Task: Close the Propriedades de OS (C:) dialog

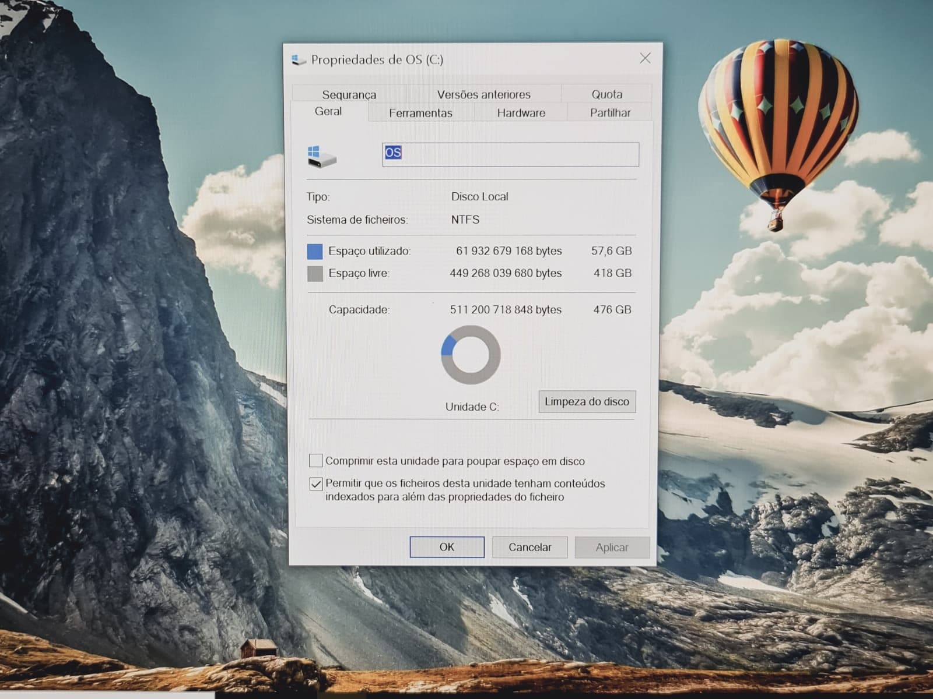Action: pyautogui.click(x=645, y=58)
